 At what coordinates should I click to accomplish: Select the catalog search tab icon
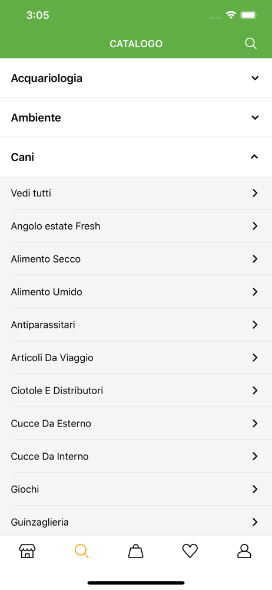pyautogui.click(x=81, y=551)
